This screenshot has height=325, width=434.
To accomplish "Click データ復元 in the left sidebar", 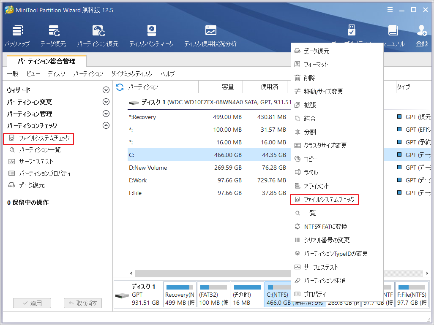I will (x=27, y=185).
